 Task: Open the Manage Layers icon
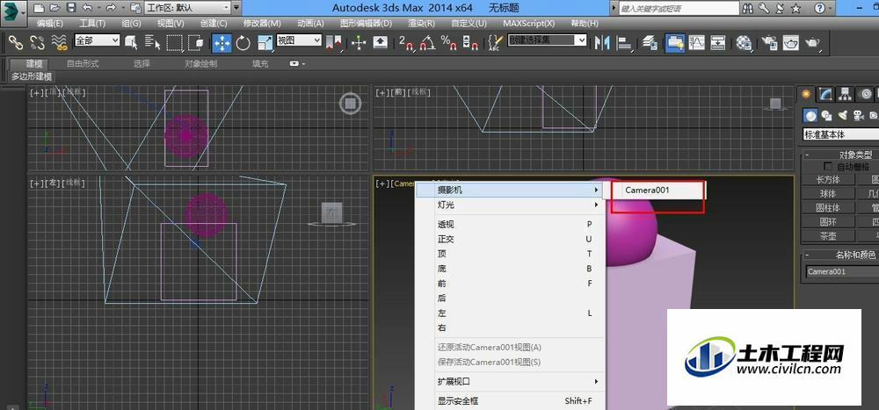pyautogui.click(x=650, y=42)
